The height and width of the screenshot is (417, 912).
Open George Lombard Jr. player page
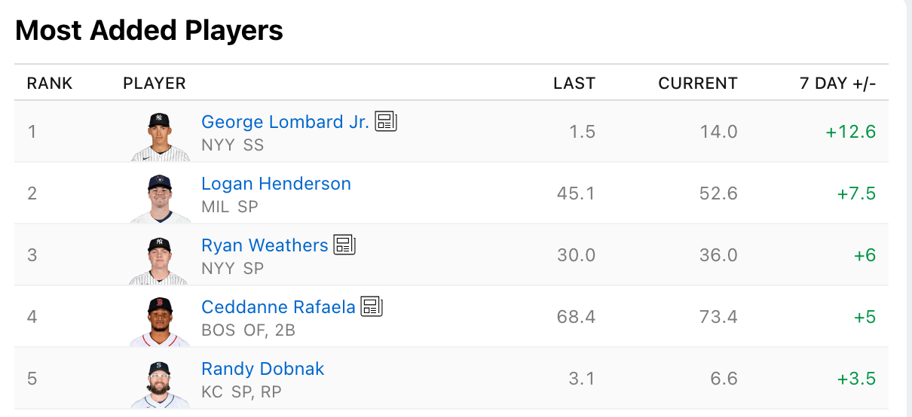286,122
